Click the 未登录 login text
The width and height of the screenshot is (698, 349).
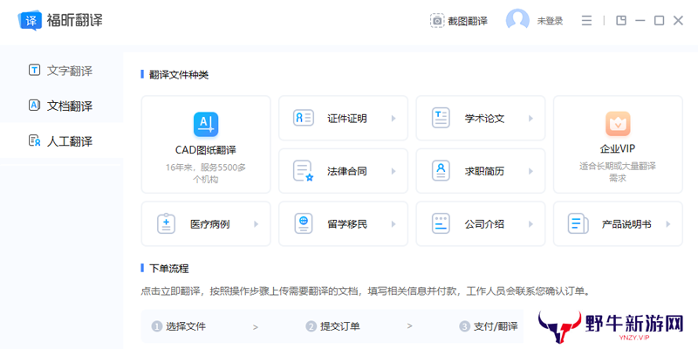pos(550,21)
